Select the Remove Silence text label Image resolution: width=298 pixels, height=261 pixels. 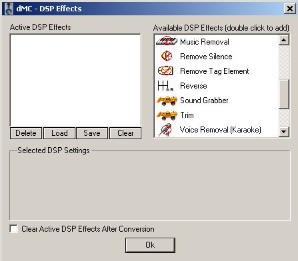(206, 57)
